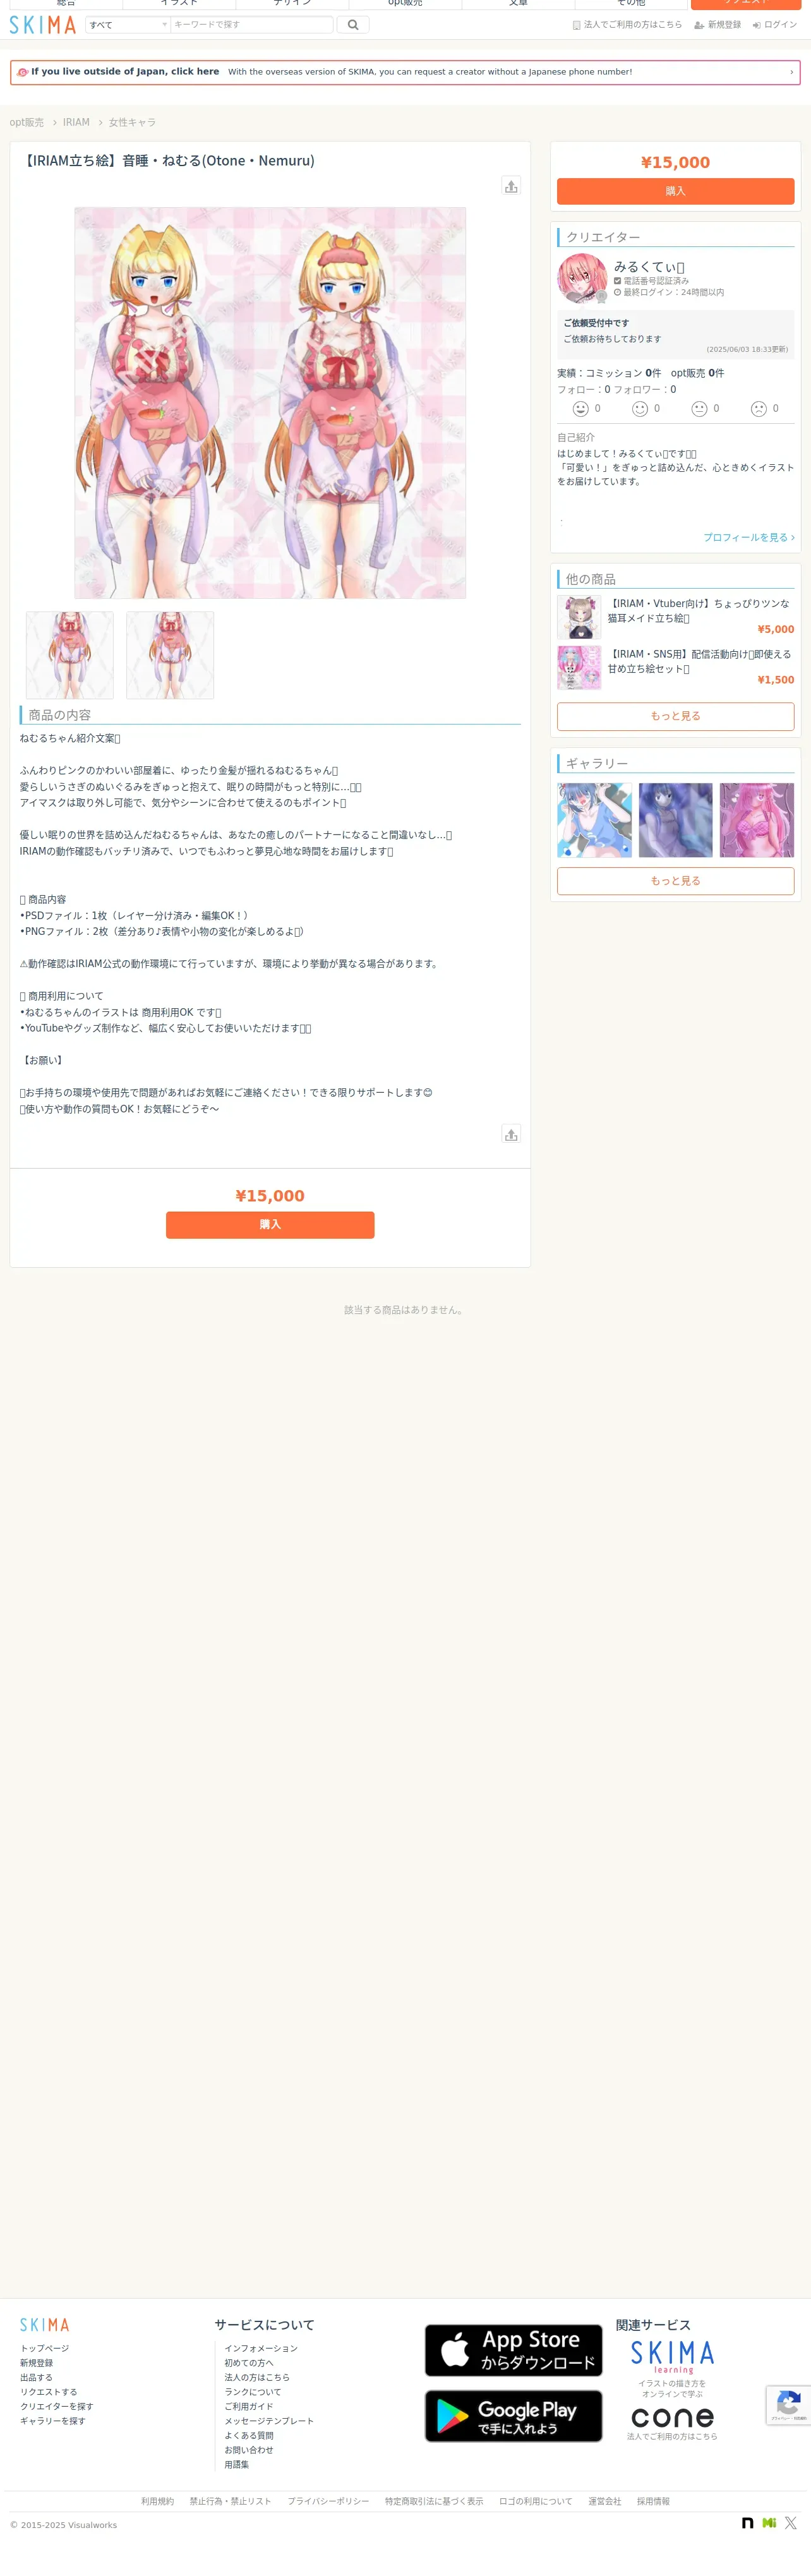Focus the キーワードで探す search field

pos(251,25)
